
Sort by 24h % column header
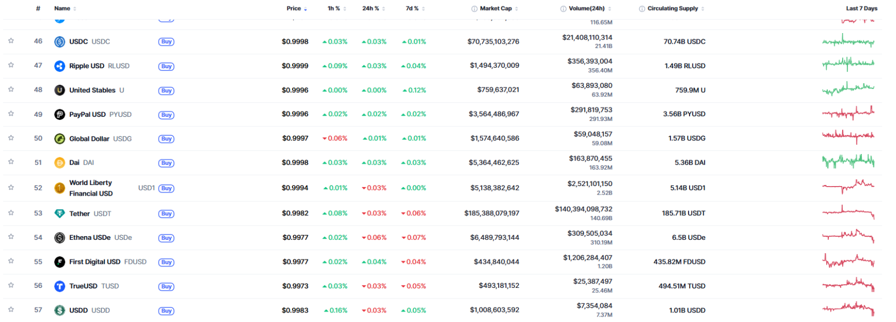point(371,9)
